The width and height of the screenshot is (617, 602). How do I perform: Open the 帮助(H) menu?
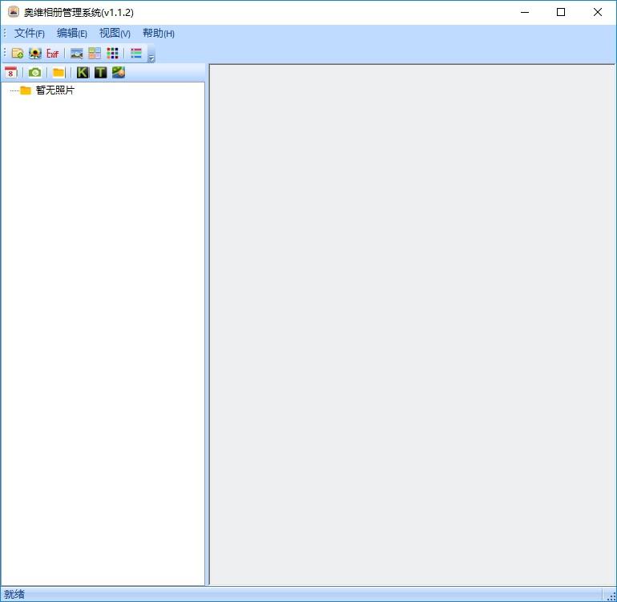pyautogui.click(x=158, y=33)
